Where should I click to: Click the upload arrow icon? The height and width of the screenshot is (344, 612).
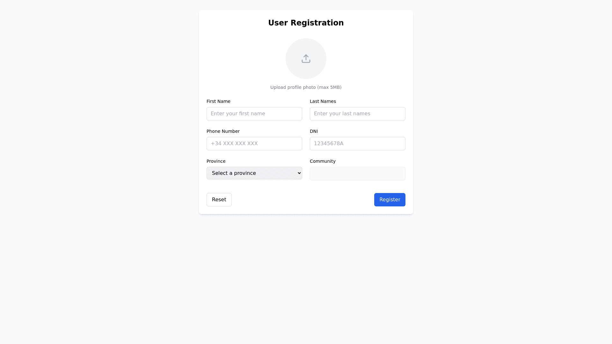tap(306, 59)
